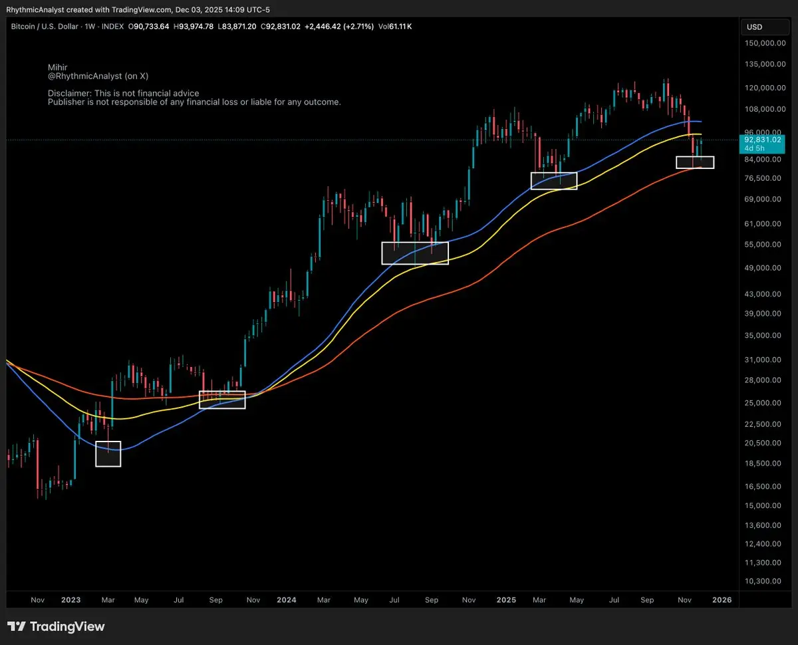Click the 49,000.00 price scale label
The image size is (798, 645).
point(764,268)
